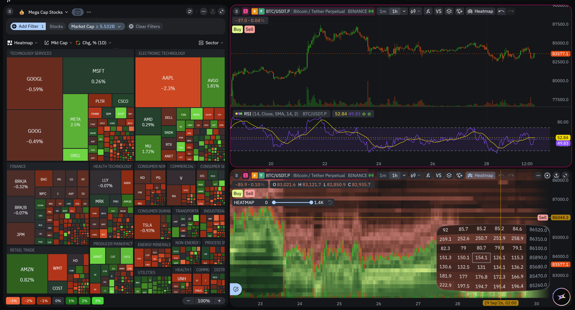Click the highlighted 154.1 cell in the heatmap tooltip

point(481,257)
